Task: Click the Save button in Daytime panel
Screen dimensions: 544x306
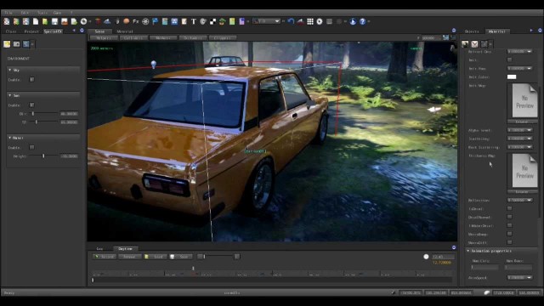Action: 181,257
